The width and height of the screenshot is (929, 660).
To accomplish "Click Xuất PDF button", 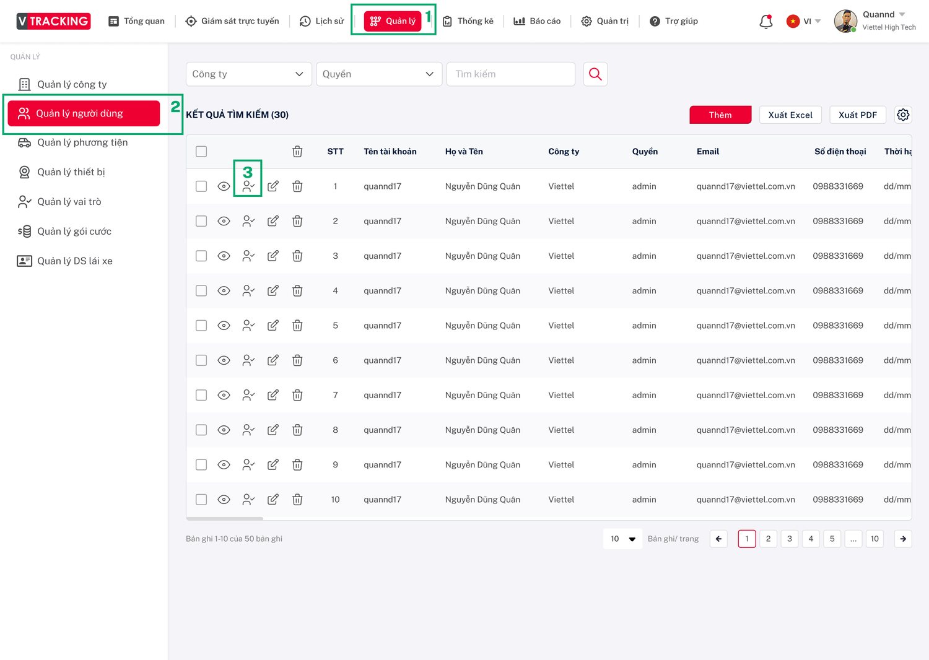I will (858, 115).
